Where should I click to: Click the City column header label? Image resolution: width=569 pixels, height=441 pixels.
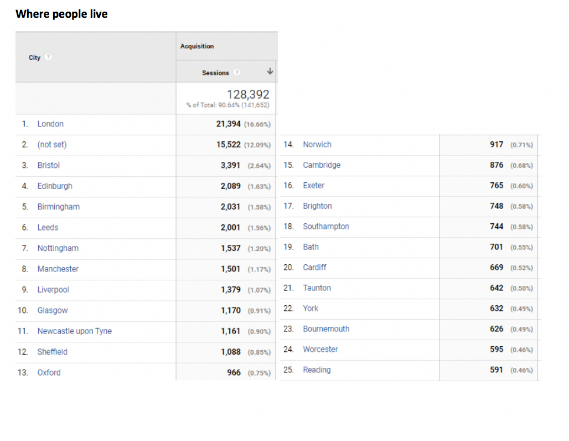click(34, 58)
